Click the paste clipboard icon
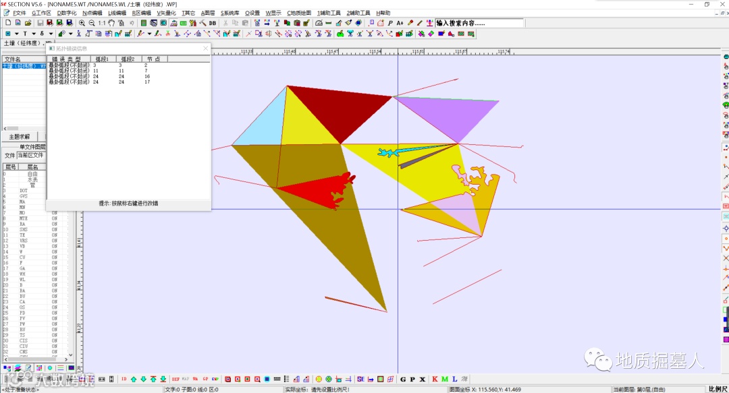 [245, 23]
